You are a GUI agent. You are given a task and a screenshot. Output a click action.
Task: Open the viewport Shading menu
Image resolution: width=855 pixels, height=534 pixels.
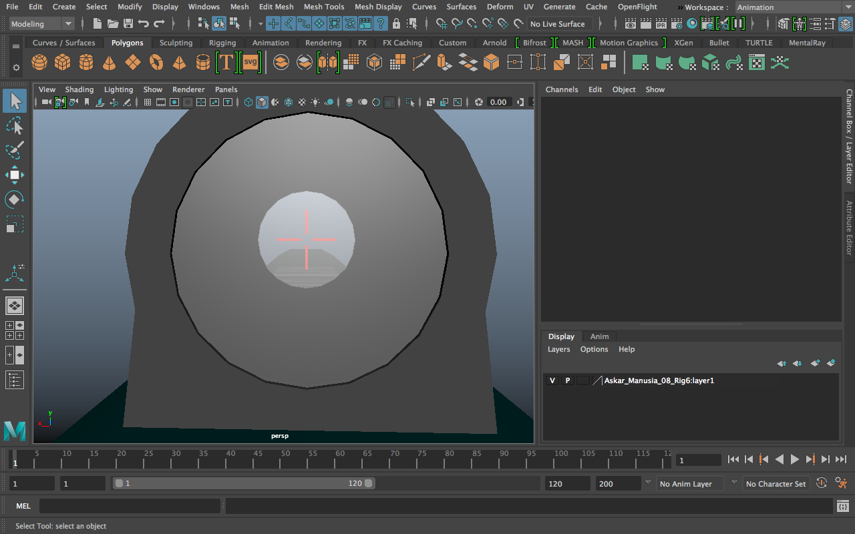pos(79,89)
